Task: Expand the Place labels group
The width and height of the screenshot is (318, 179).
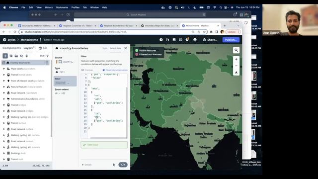Action: pyautogui.click(x=4, y=69)
